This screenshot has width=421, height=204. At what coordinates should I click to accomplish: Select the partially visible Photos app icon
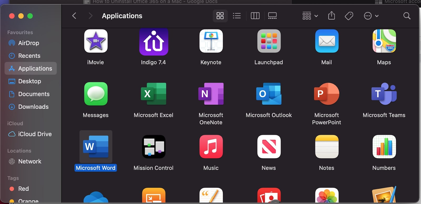point(327,195)
